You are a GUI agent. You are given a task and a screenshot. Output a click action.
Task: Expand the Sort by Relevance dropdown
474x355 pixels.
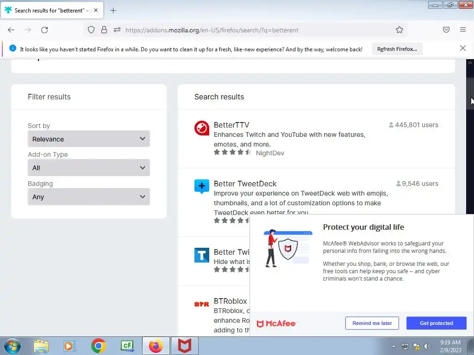(x=89, y=139)
